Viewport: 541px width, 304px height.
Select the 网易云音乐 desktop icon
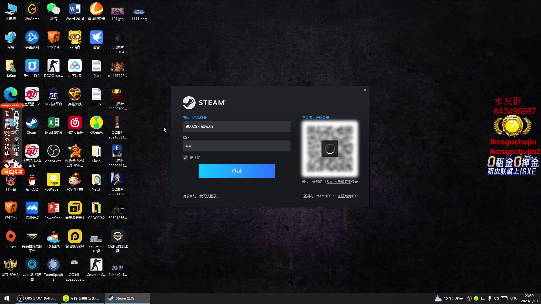coord(75,126)
